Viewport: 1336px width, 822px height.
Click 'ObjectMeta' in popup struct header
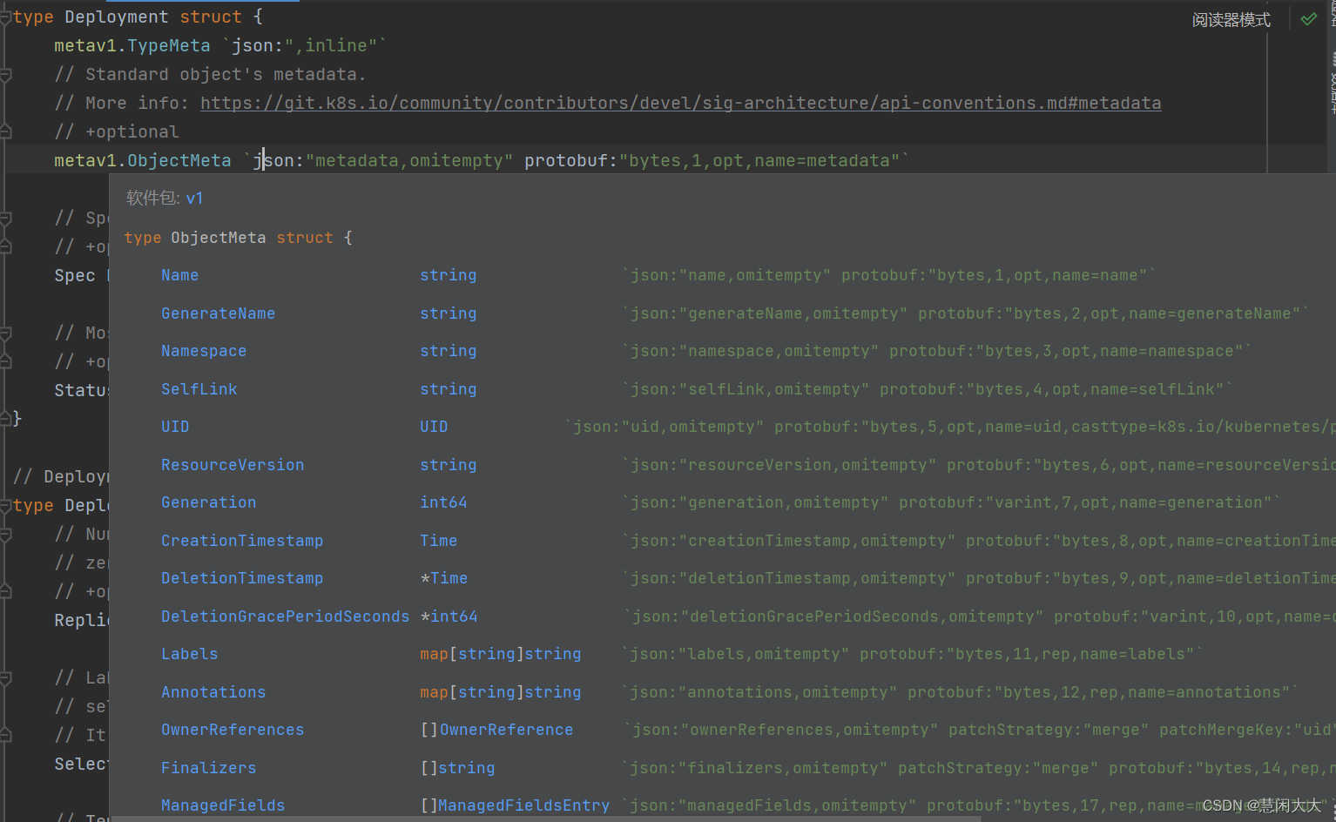(x=218, y=238)
